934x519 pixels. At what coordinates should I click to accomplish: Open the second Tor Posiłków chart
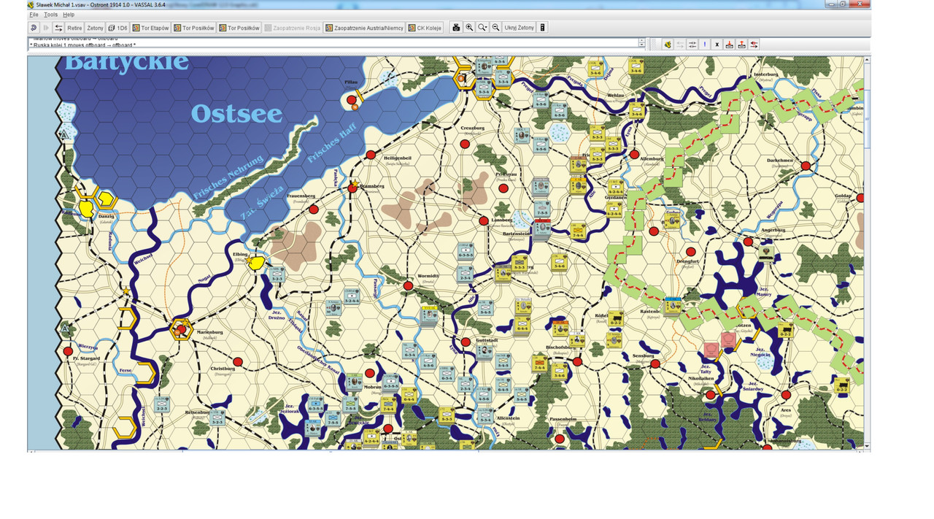coord(239,28)
